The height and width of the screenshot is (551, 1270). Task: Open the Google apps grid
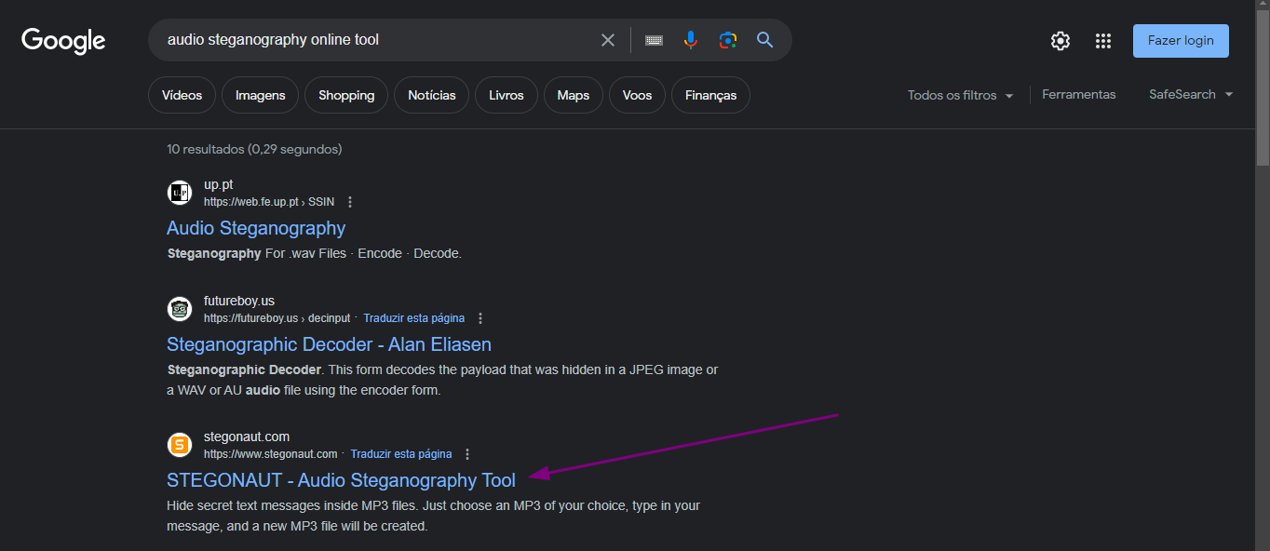(x=1103, y=41)
